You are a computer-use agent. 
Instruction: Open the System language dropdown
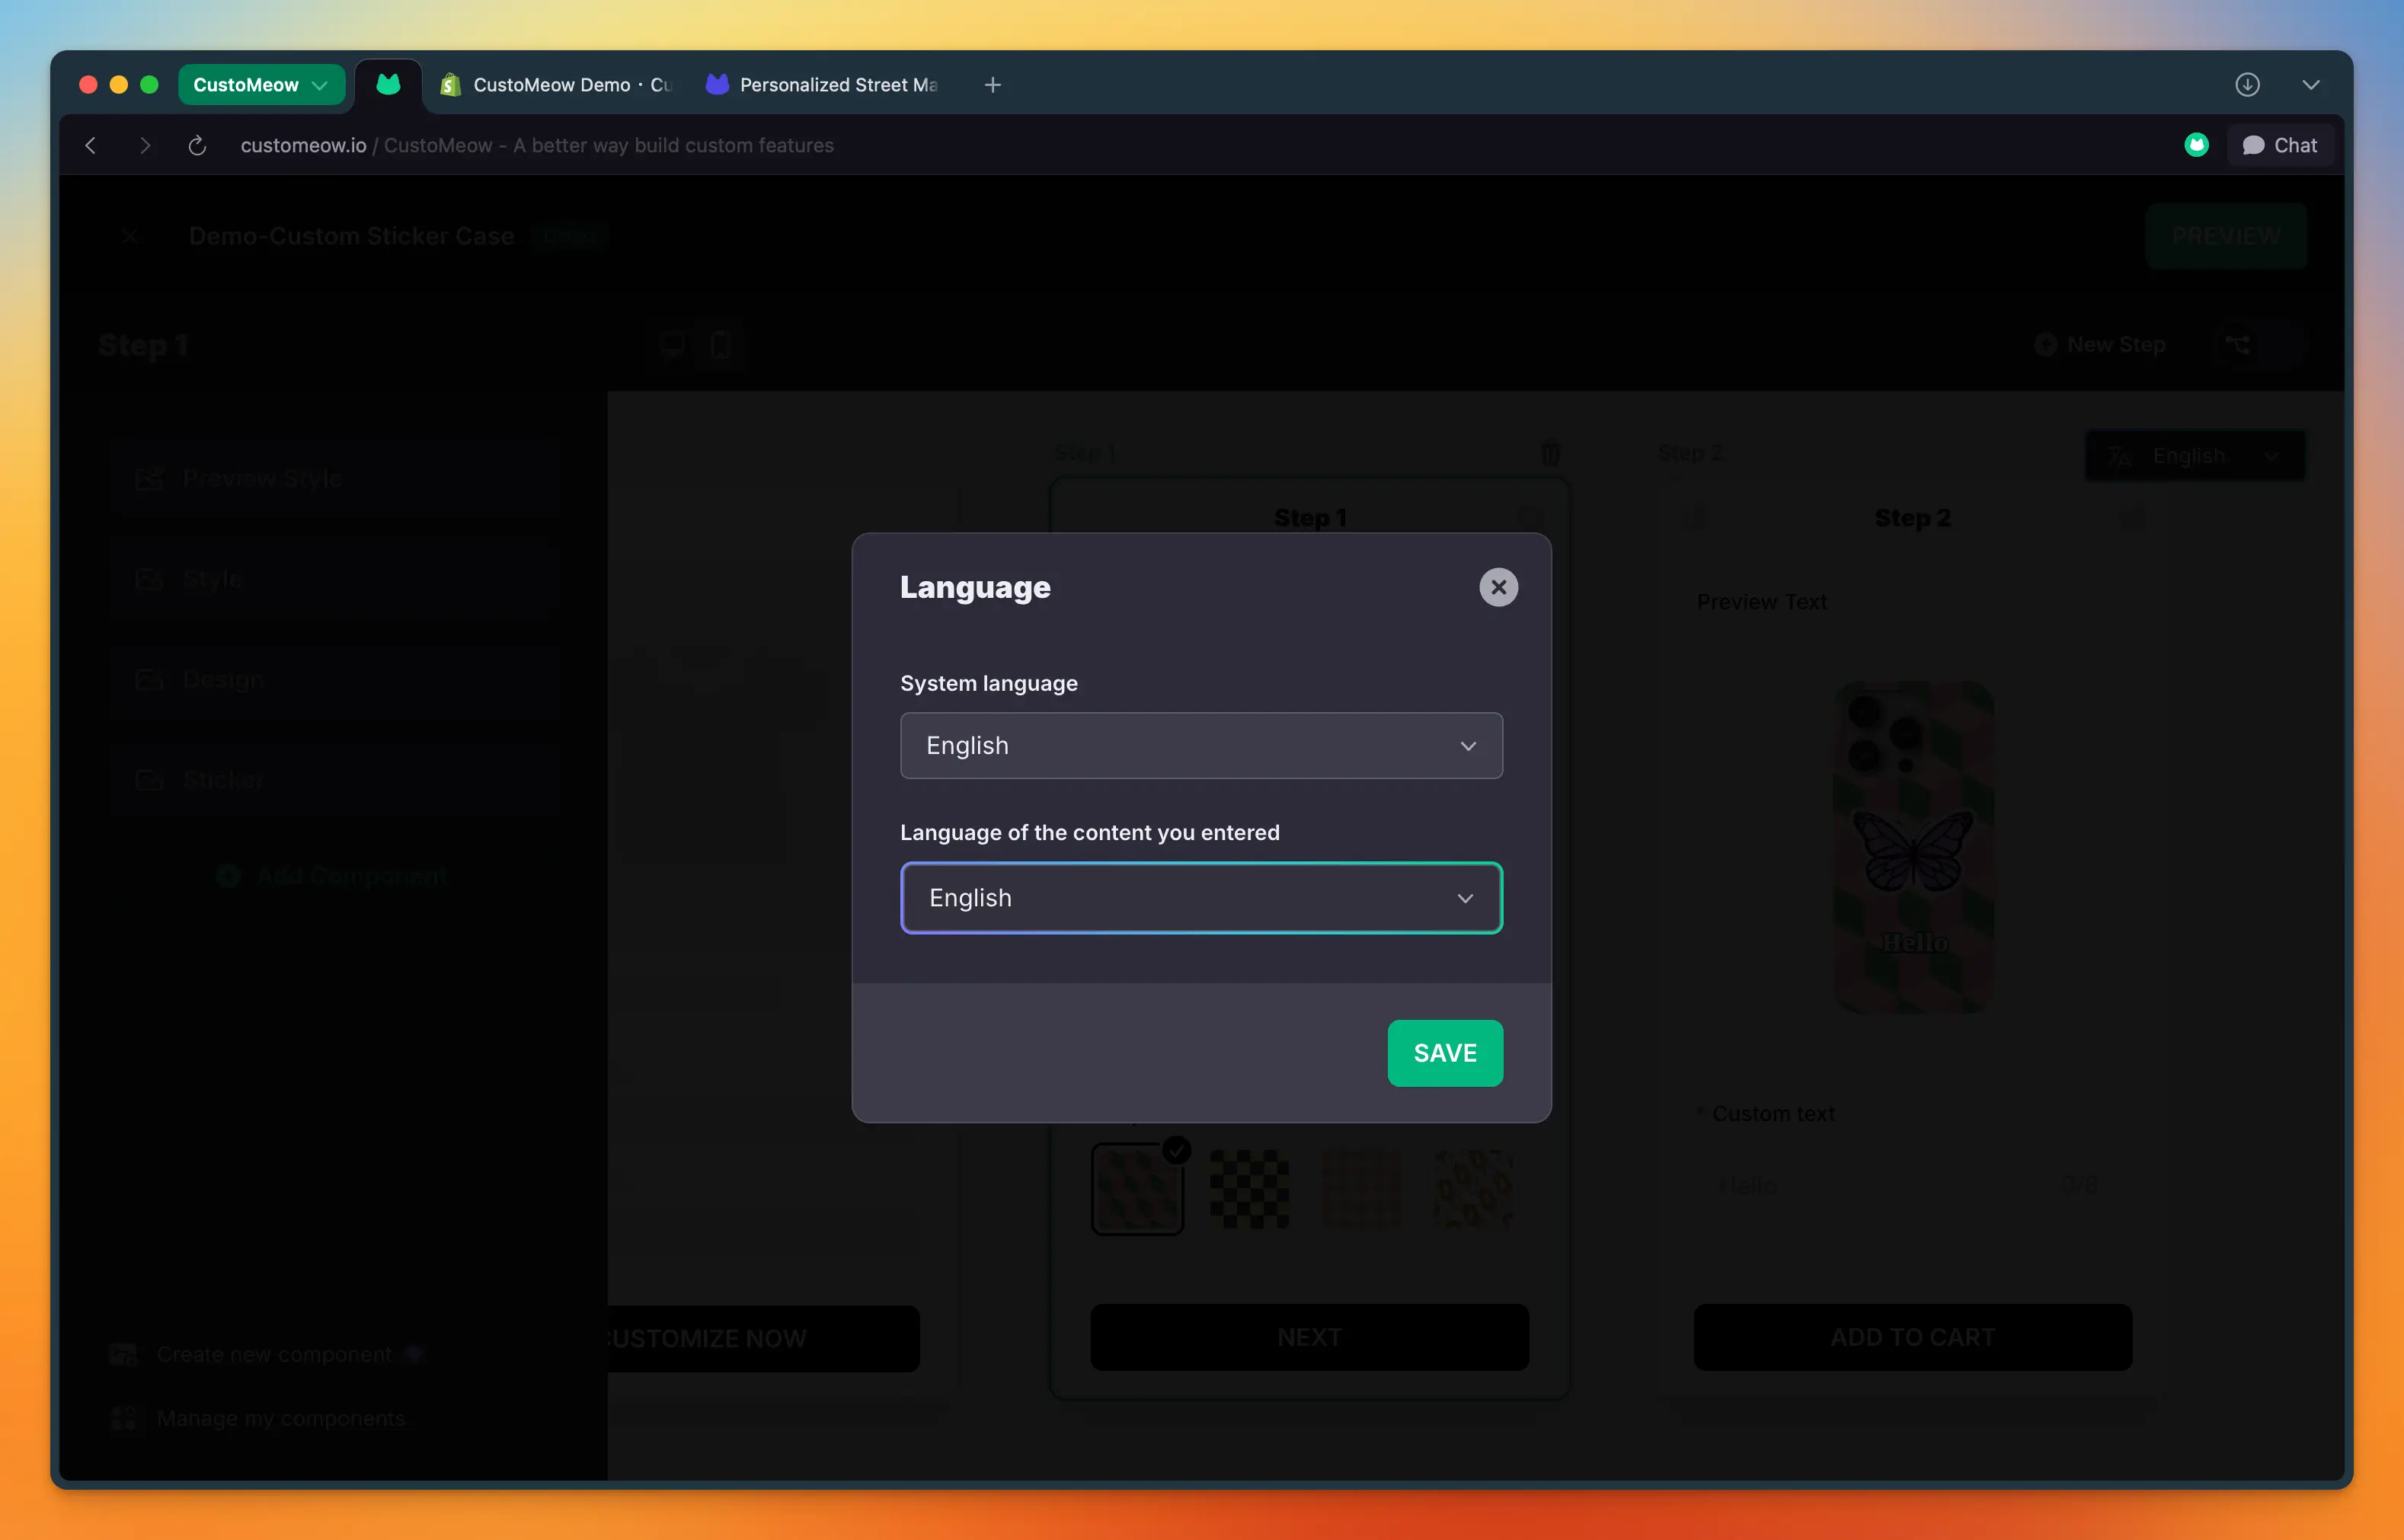(1200, 745)
